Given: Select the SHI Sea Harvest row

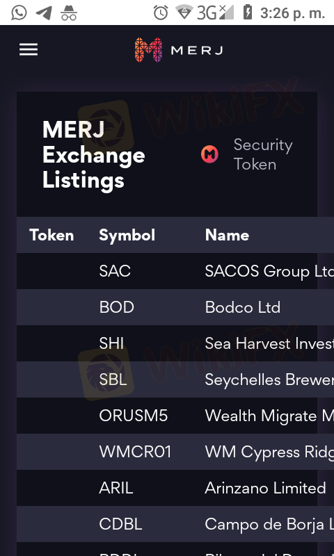Looking at the screenshot, I should (175, 343).
